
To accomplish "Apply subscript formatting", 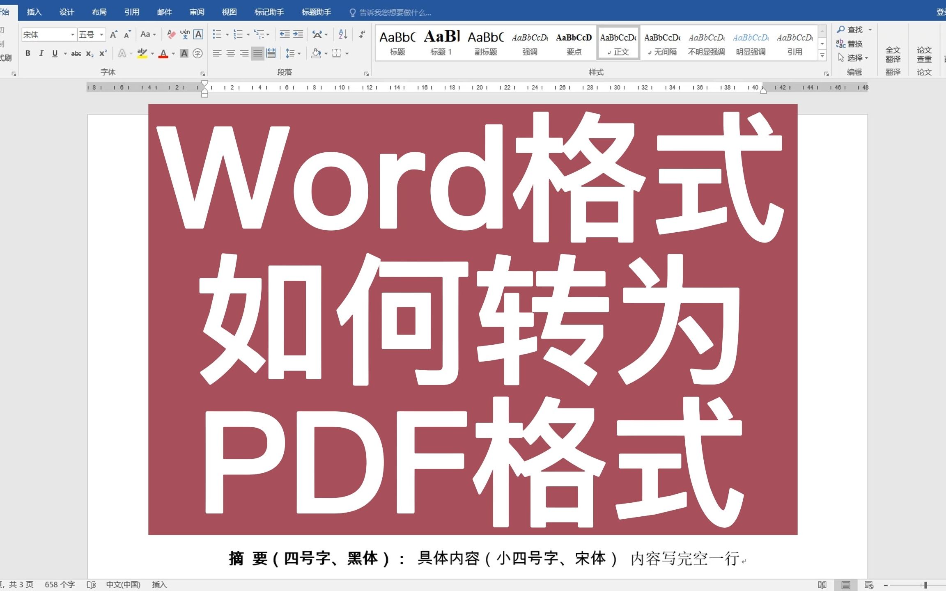I will pos(90,53).
